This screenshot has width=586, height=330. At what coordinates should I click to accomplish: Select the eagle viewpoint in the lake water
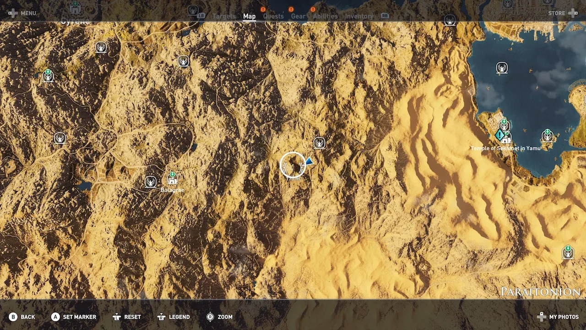(x=502, y=68)
